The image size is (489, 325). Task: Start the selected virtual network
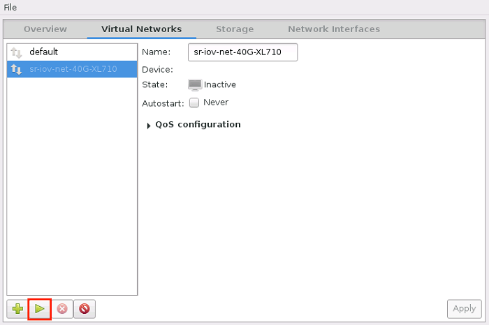click(x=40, y=308)
